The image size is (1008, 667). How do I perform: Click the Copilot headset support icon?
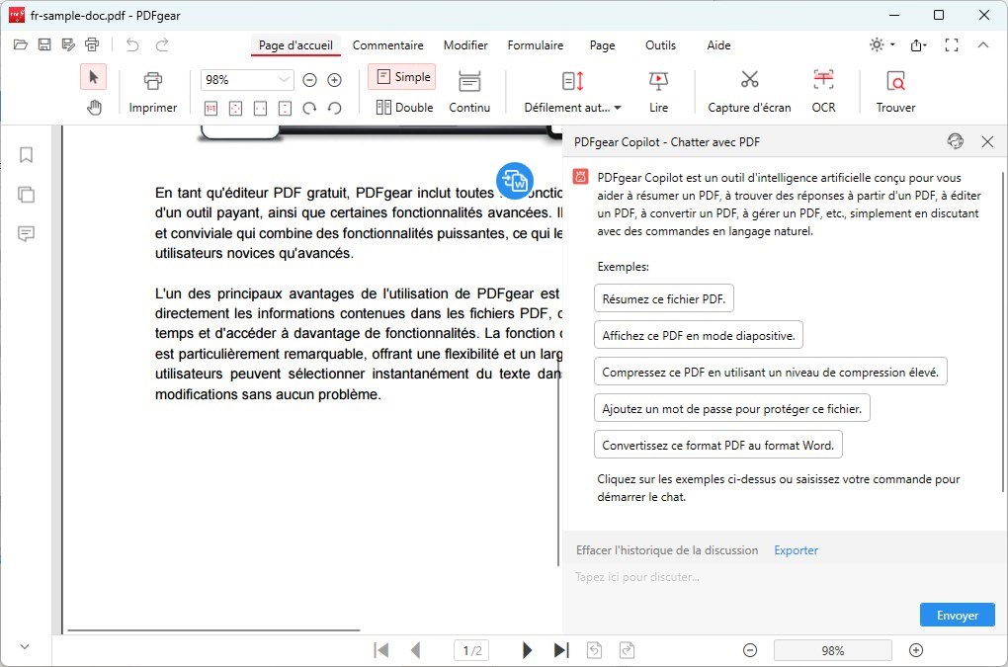pos(956,141)
